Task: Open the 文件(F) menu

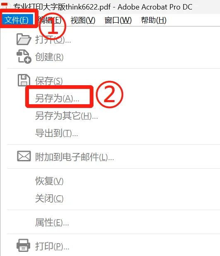Action: [x=17, y=20]
